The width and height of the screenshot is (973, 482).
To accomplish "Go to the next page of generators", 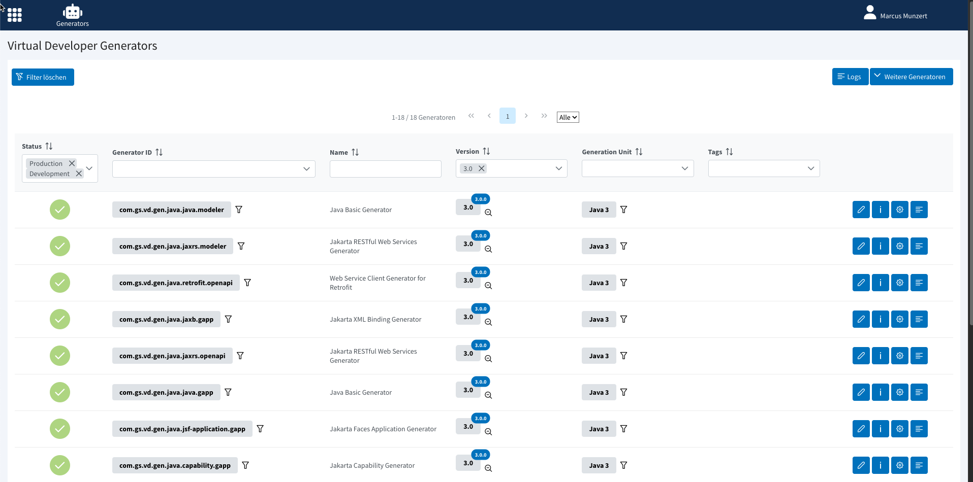I will (x=526, y=116).
